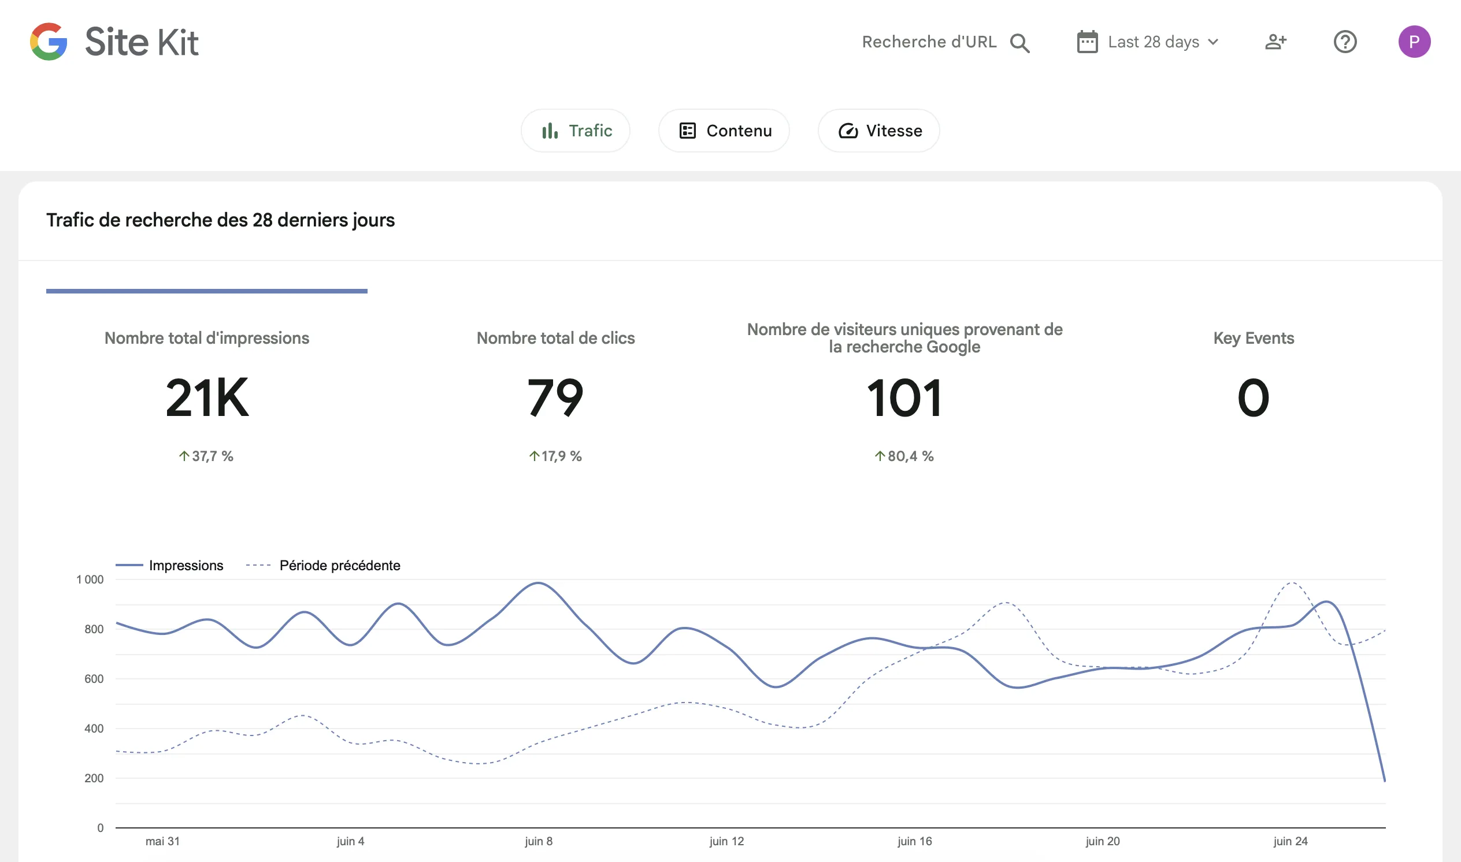
Task: Click the 101 visitors value
Action: point(904,398)
